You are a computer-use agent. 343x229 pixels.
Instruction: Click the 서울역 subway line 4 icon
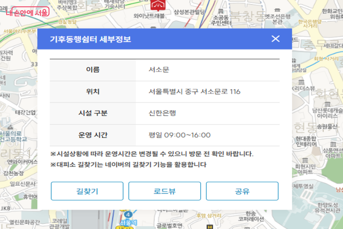coord(129,214)
